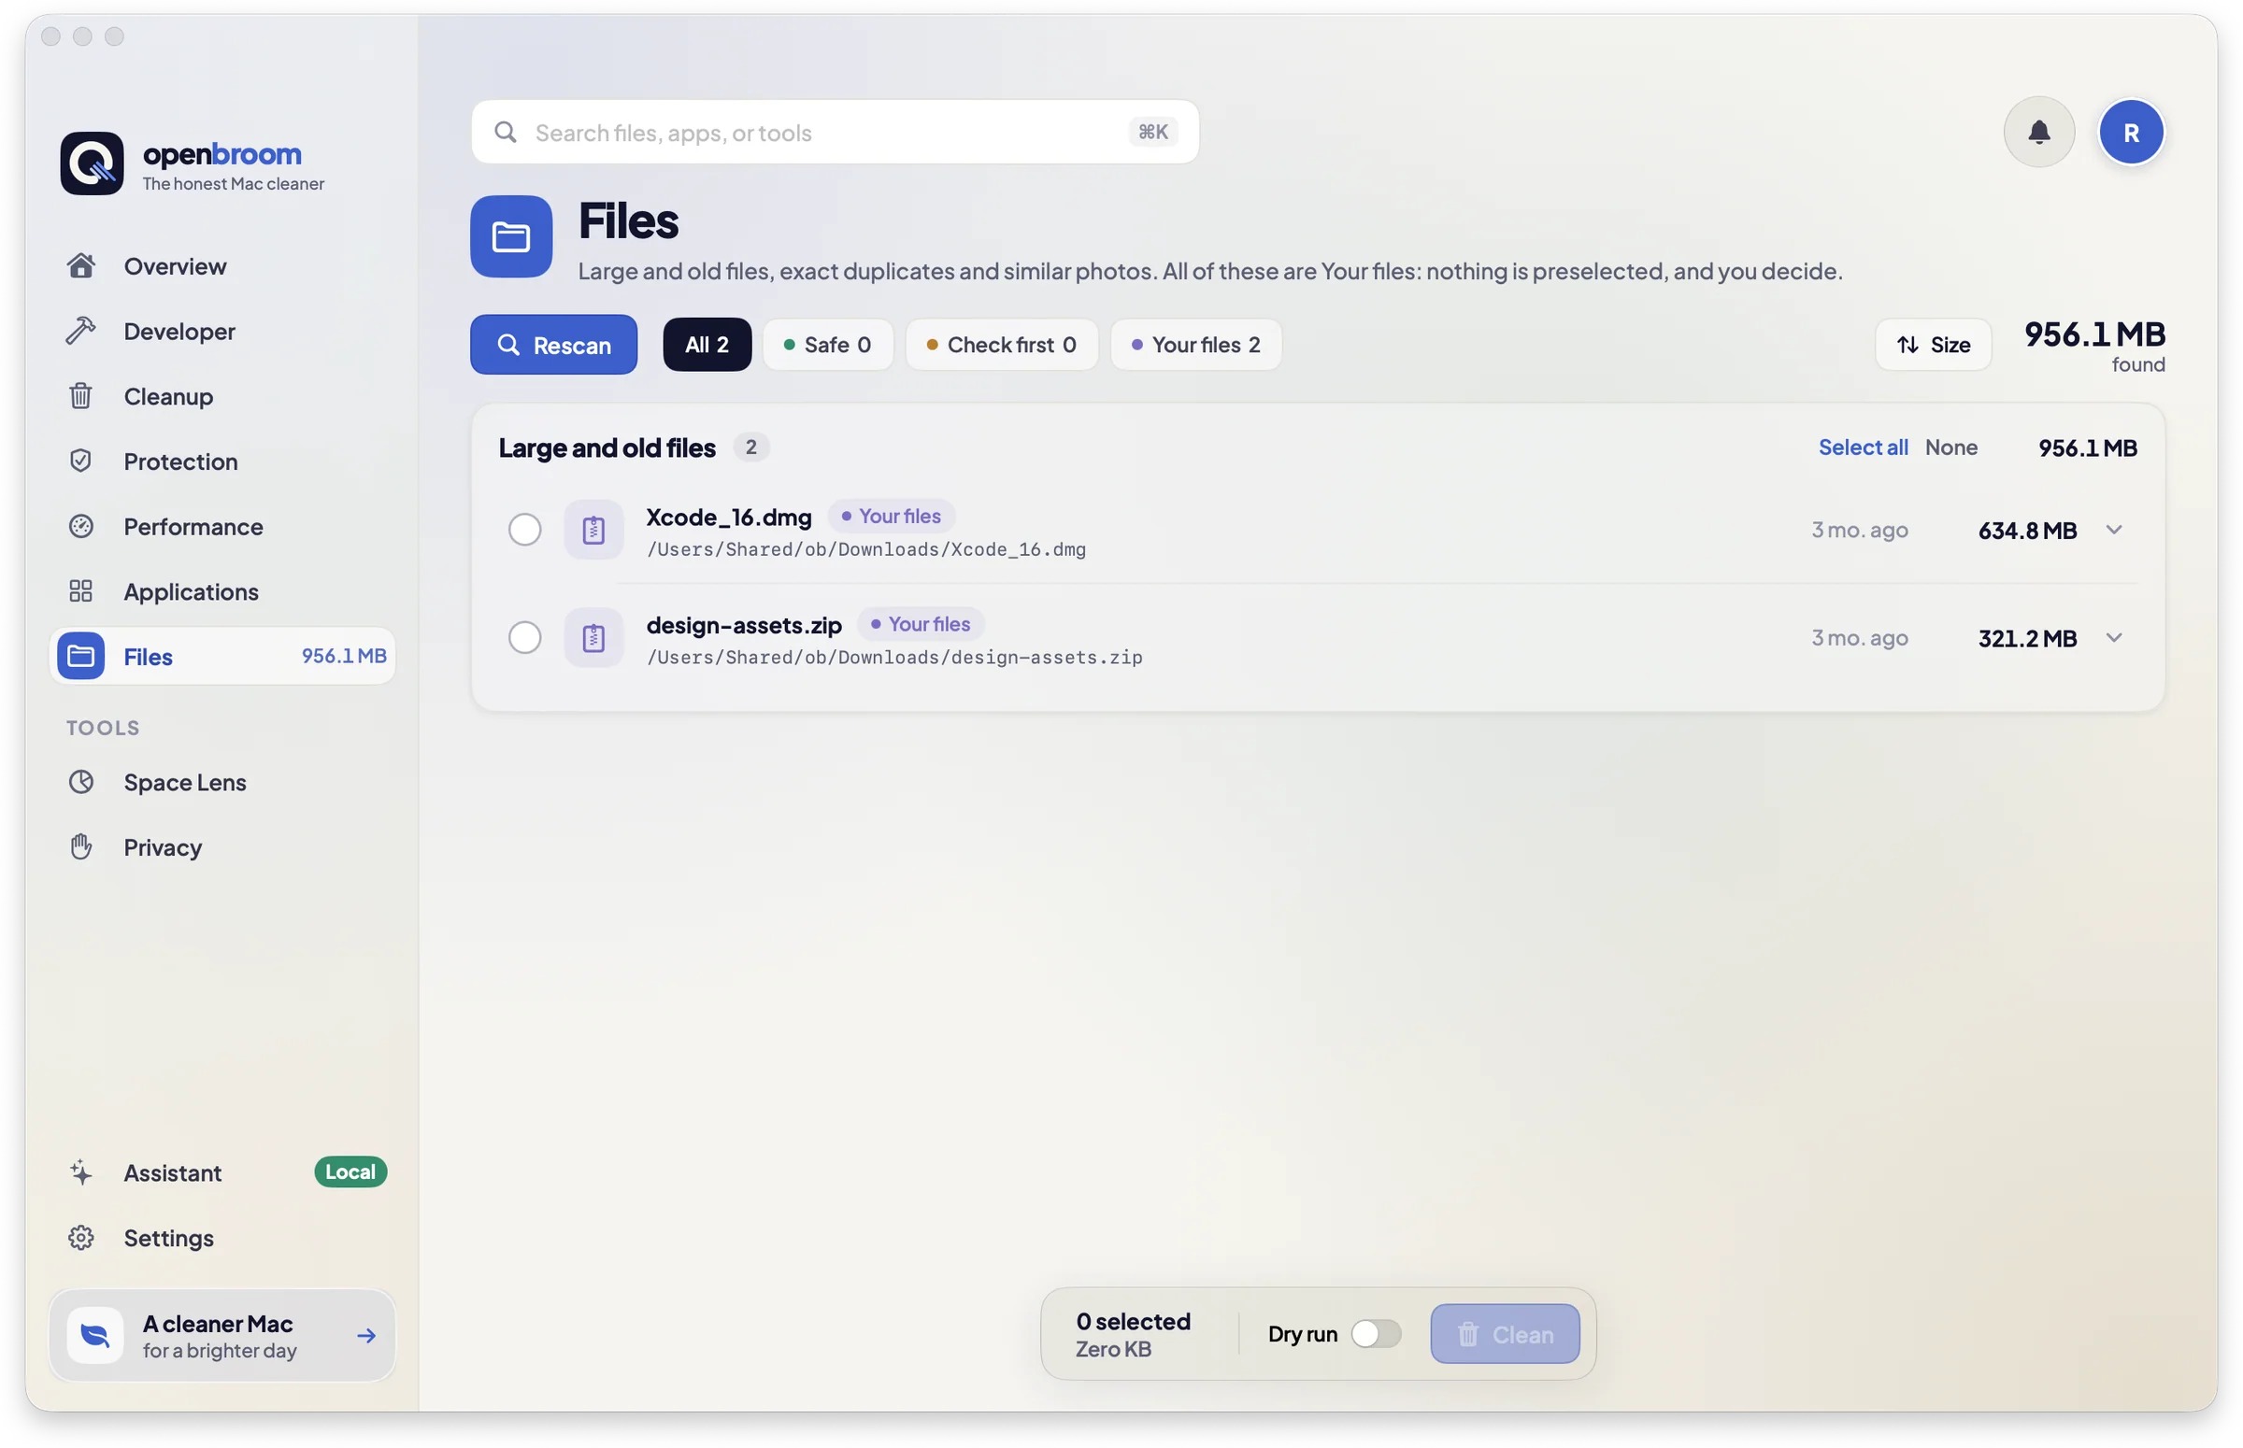
Task: Expand the Xcode_16.dmg row details chevron
Action: (2113, 530)
